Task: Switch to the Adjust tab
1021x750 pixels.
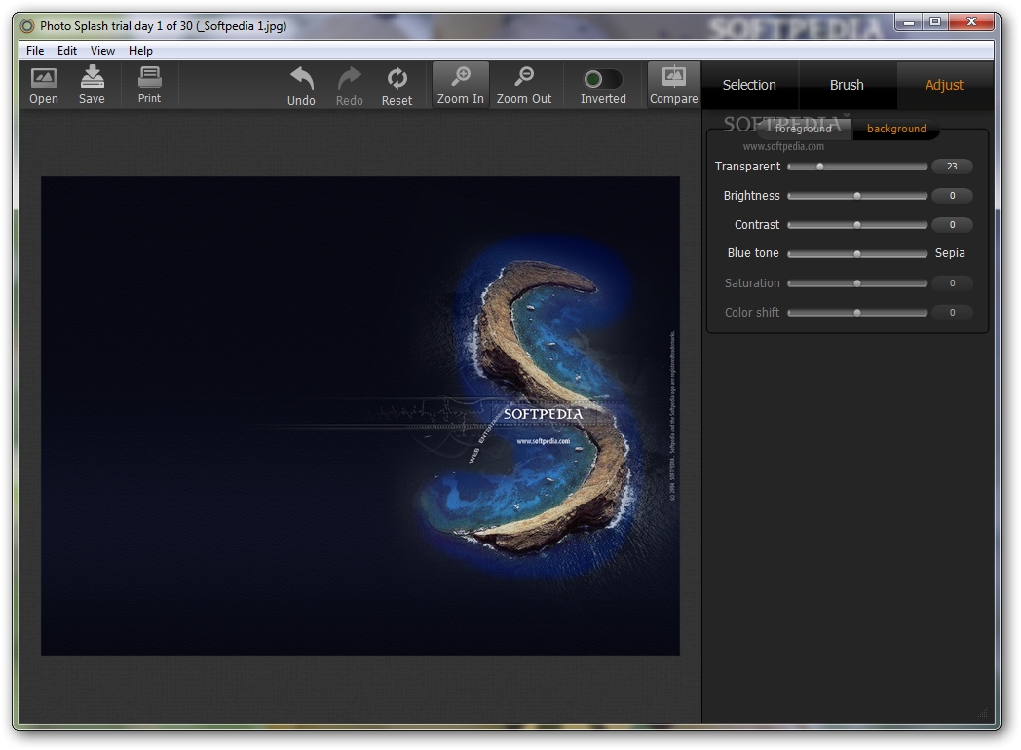Action: tap(944, 85)
